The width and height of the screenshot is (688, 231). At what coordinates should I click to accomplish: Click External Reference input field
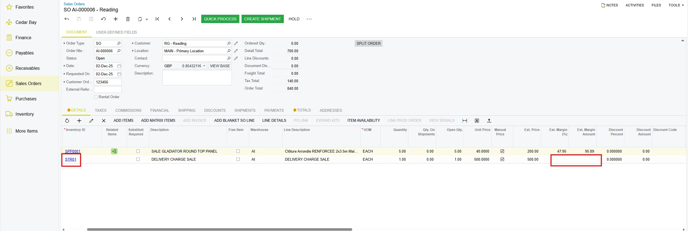coord(108,90)
